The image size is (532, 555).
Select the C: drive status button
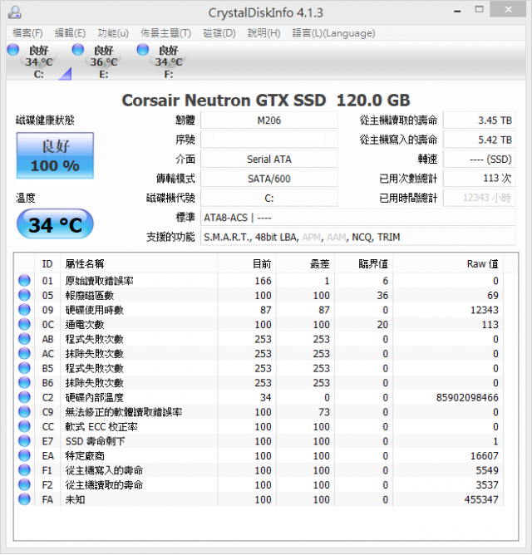coord(39,61)
